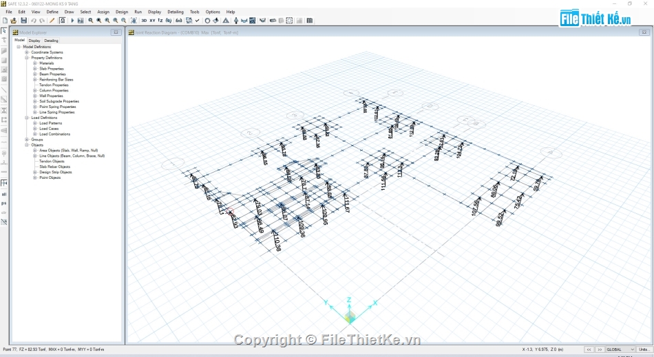The height and width of the screenshot is (357, 654).
Task: Open the Assign menu
Action: (103, 12)
